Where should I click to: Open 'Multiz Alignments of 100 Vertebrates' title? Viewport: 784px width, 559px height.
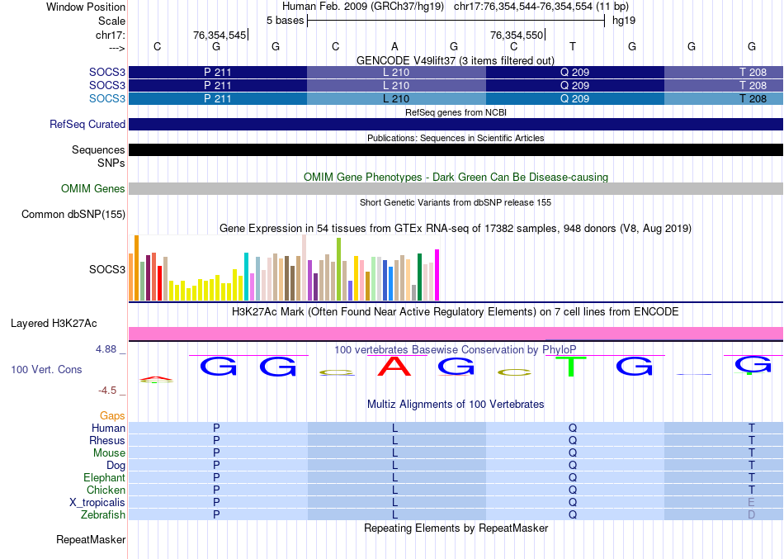[x=456, y=405]
